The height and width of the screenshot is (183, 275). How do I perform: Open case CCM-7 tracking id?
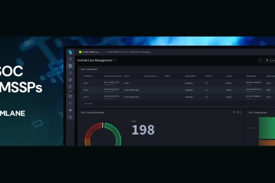86,97
